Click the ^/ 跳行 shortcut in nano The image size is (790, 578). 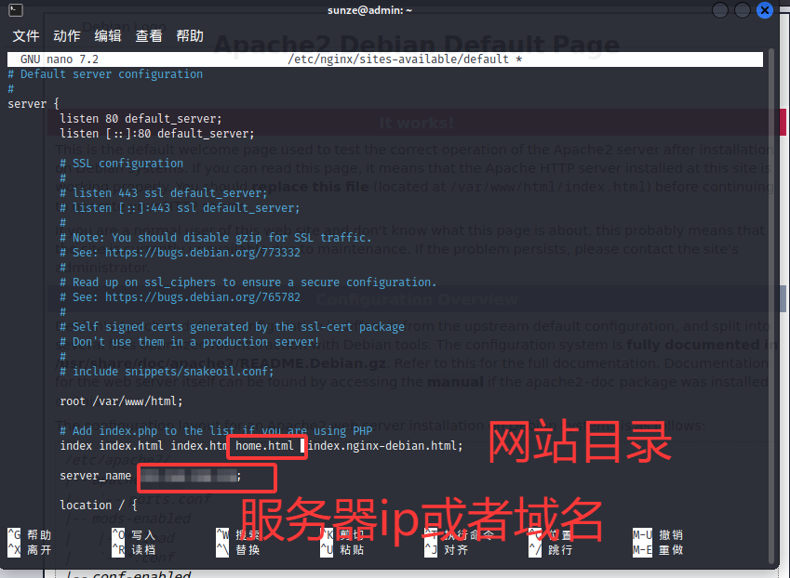point(551,550)
